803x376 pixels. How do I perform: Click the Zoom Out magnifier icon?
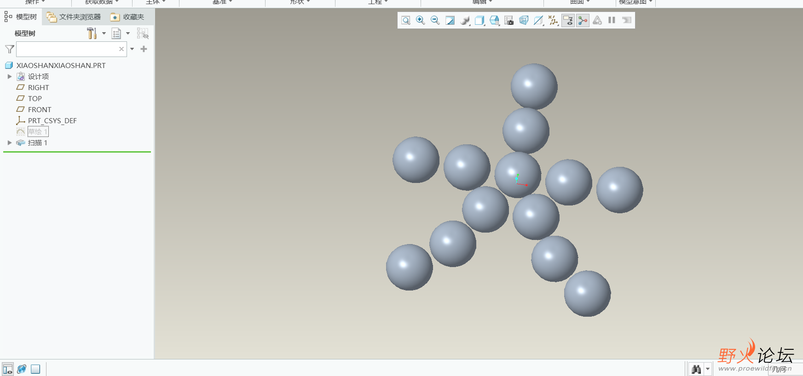pos(435,20)
